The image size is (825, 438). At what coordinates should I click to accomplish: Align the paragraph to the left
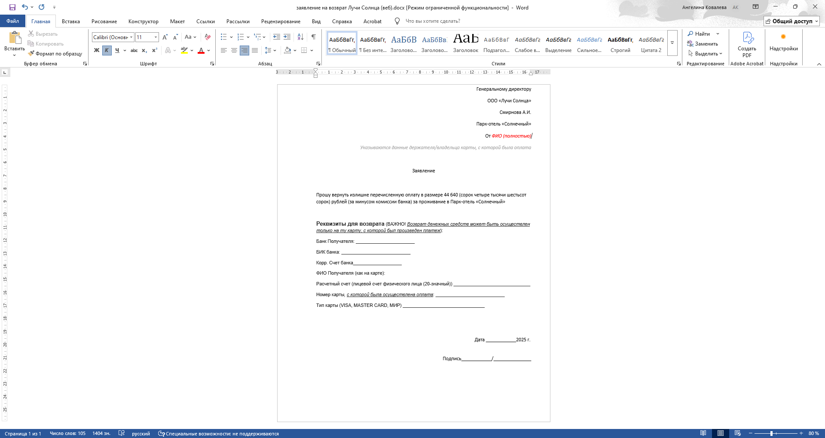[223, 50]
